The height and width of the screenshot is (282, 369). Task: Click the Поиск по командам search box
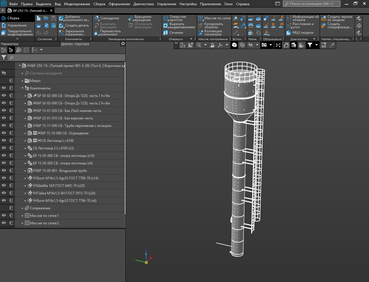tap(312, 4)
